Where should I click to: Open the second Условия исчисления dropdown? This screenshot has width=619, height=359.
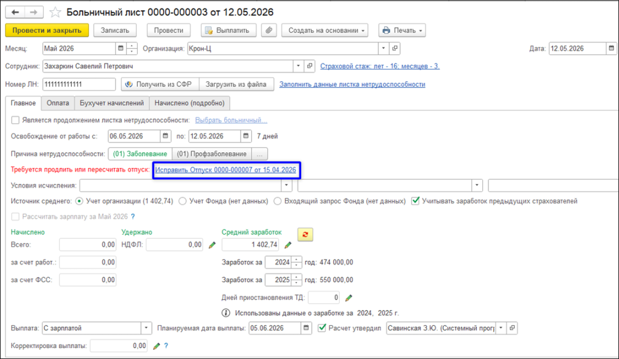click(477, 185)
